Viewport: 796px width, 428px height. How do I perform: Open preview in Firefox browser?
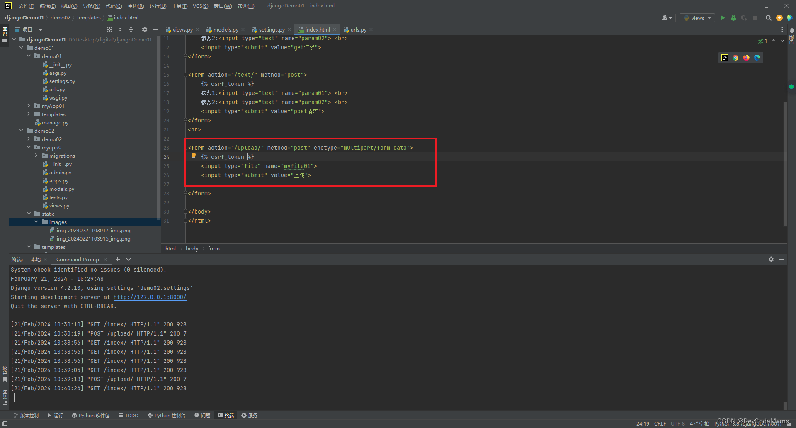(x=746, y=58)
